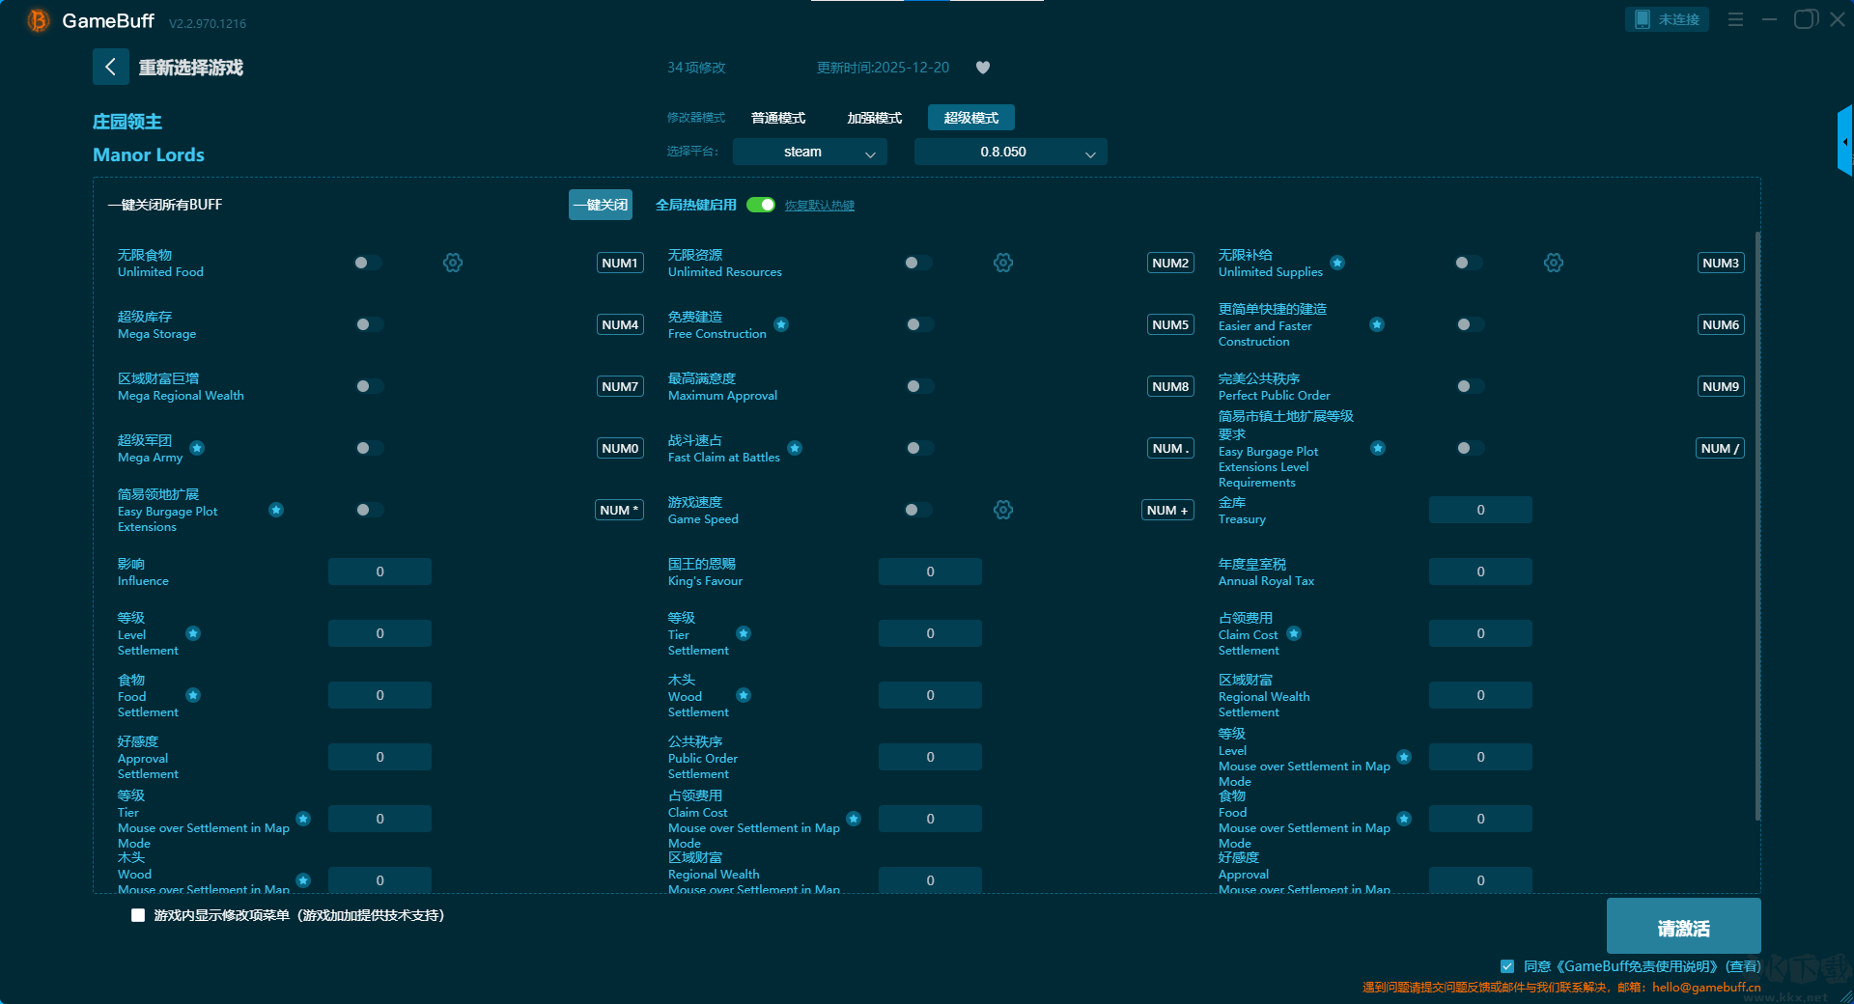Image resolution: width=1854 pixels, height=1004 pixels.
Task: Open settings gear for Game Speed
Action: point(1003,510)
